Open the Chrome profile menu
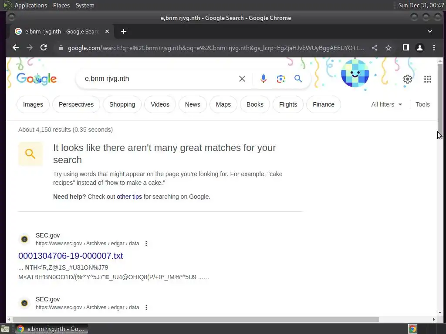Screen dimensions: 446x334 (420, 48)
